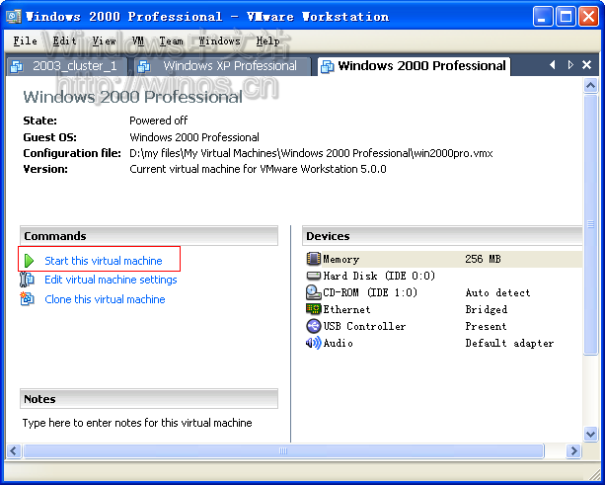Open the Team menu
Image resolution: width=605 pixels, height=485 pixels.
tap(171, 40)
